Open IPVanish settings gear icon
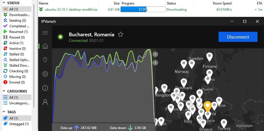 45,74
